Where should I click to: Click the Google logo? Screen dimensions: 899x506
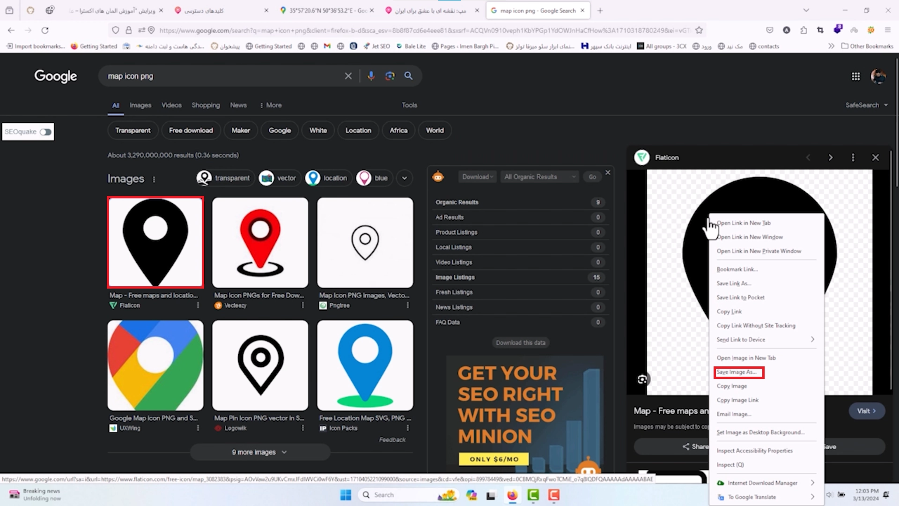coord(56,76)
